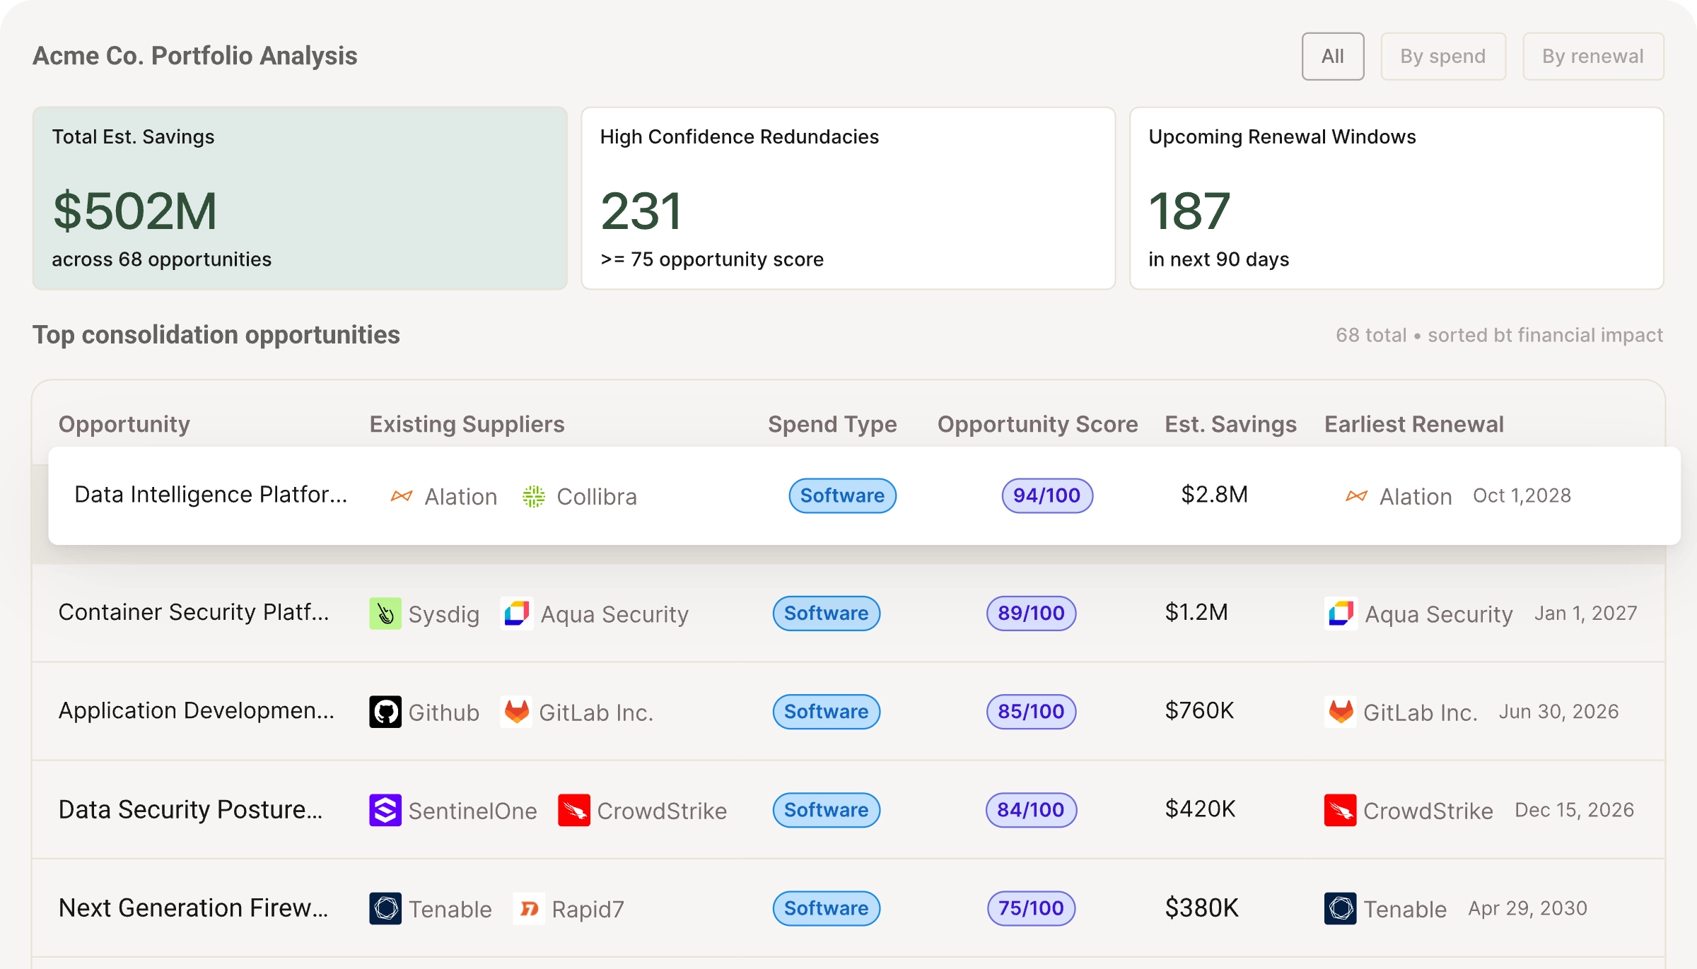Click the $420K savings value
1697x969 pixels.
1200,809
